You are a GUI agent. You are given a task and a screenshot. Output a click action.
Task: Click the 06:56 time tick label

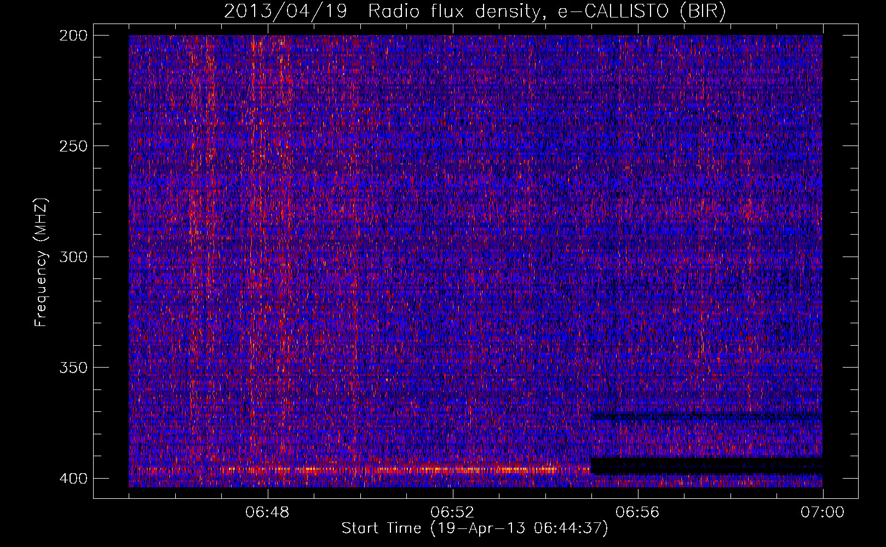pyautogui.click(x=637, y=513)
